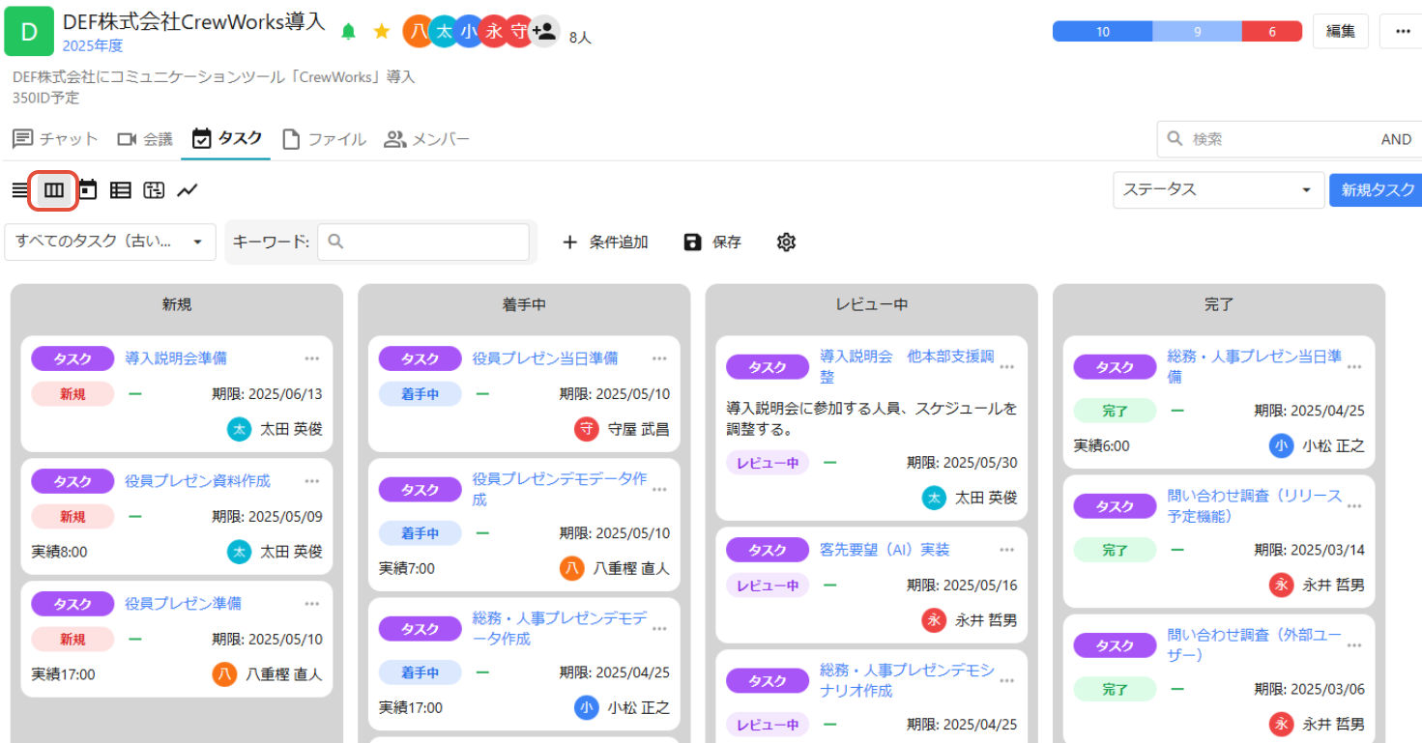Select the kanban board view icon
1422x743 pixels.
(54, 190)
